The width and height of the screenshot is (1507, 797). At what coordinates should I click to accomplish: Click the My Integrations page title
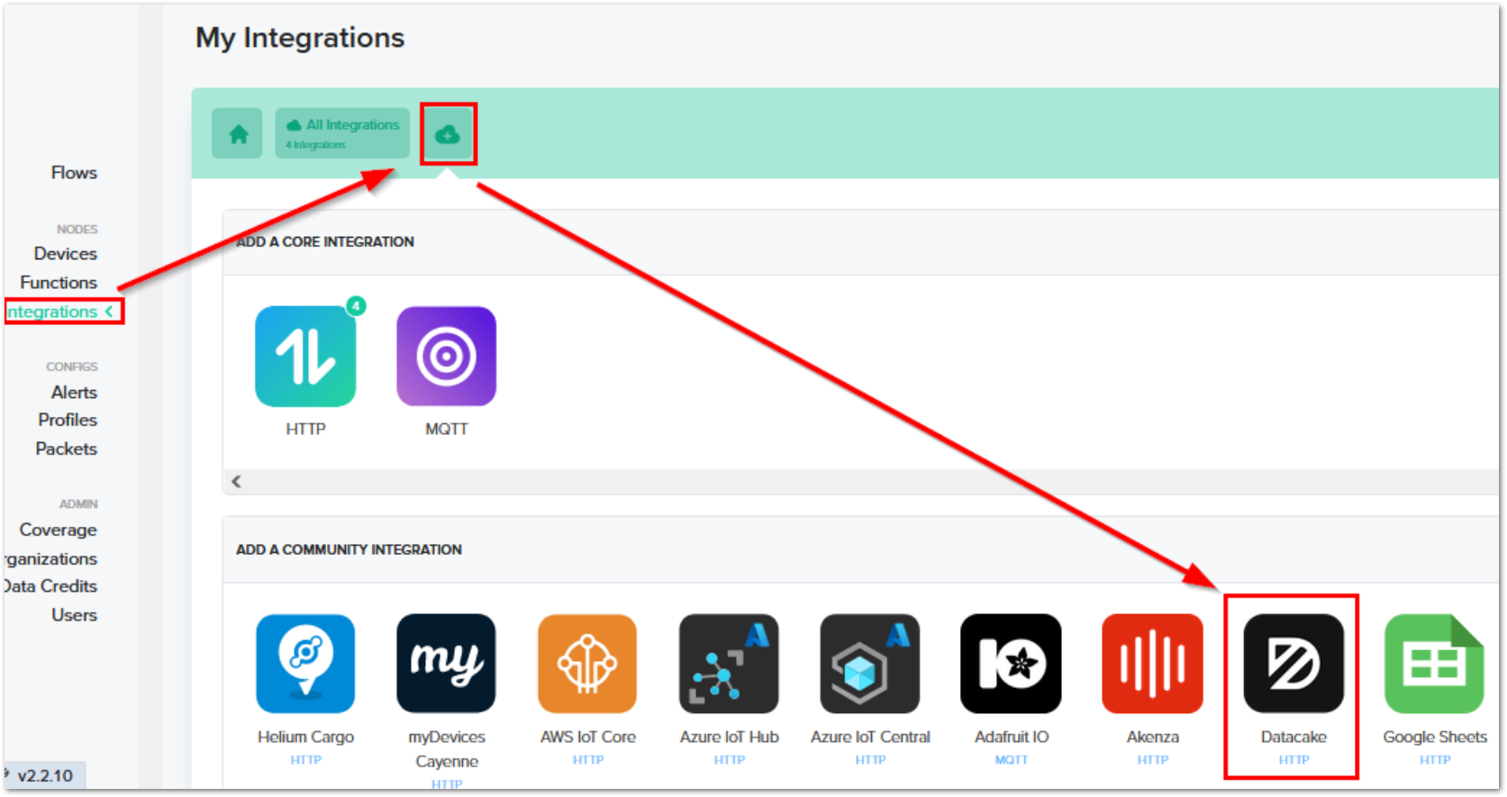tap(300, 38)
